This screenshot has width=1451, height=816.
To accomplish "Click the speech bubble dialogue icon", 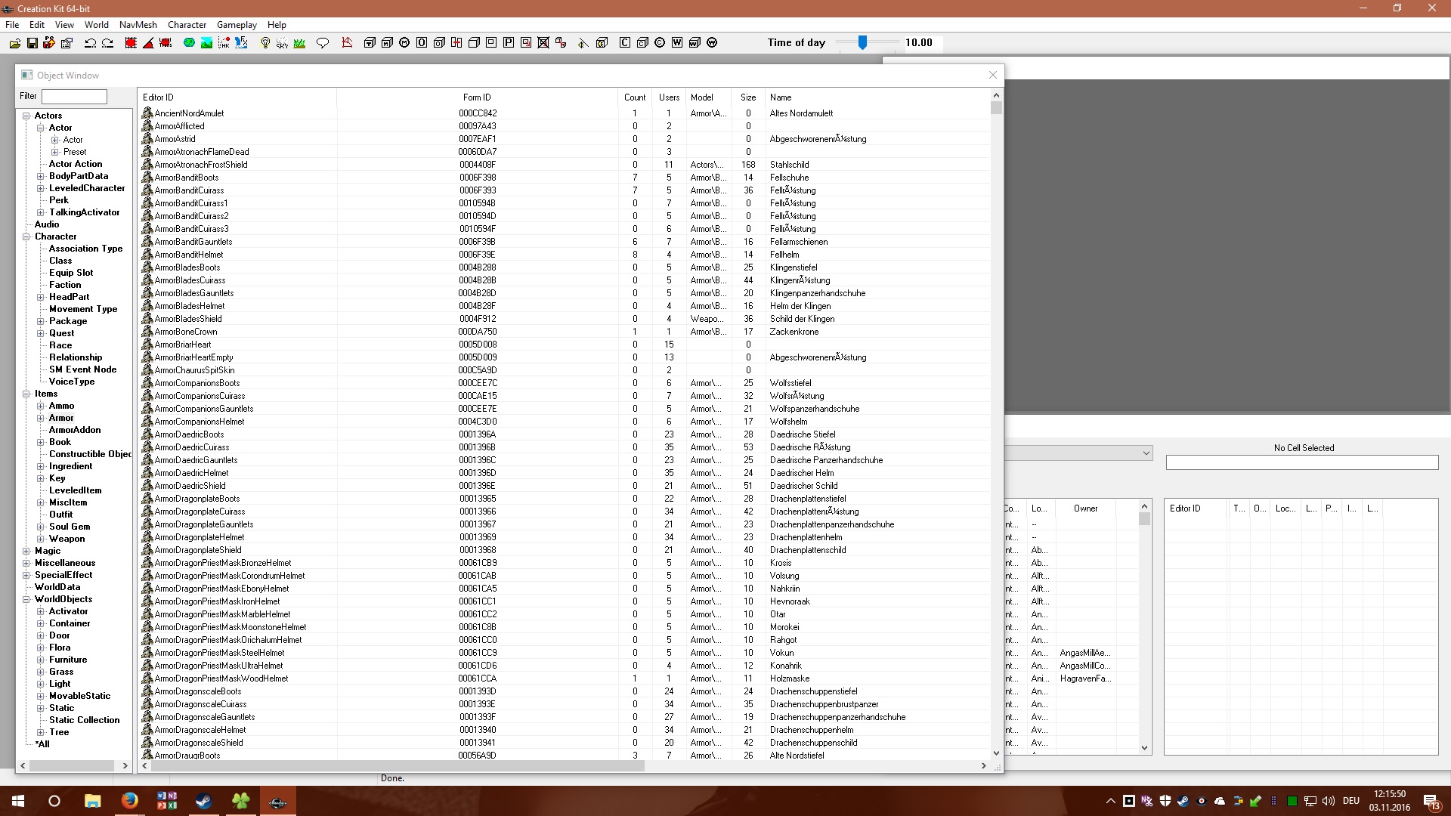I will 323,43.
